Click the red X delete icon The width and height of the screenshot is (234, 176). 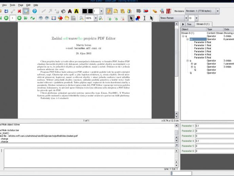[x=19, y=11]
